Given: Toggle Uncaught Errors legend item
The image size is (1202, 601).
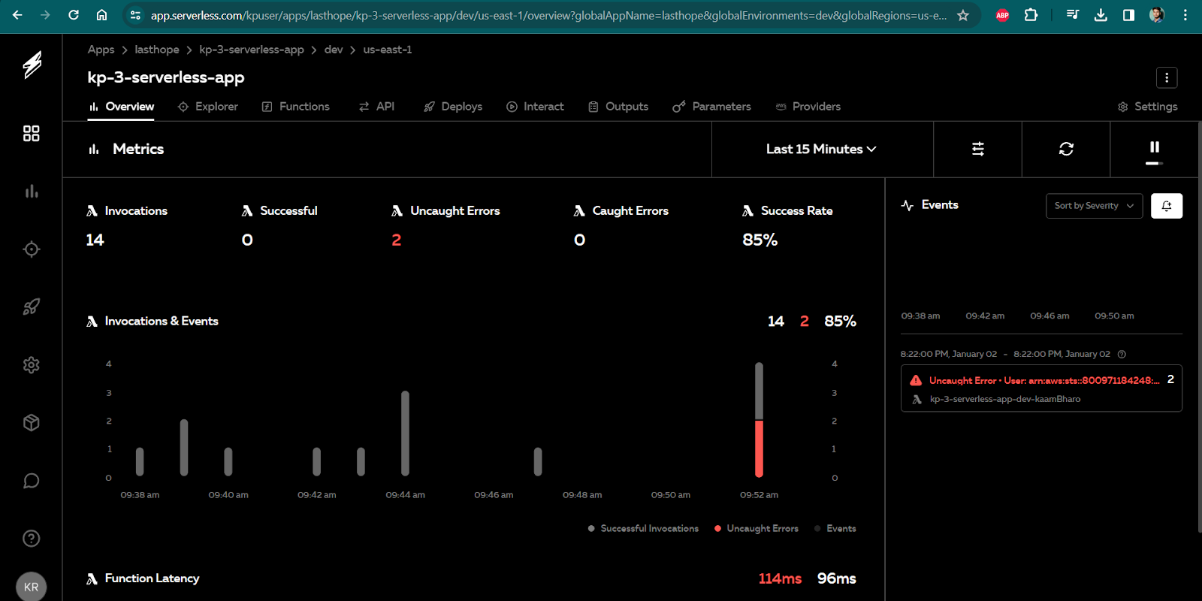Looking at the screenshot, I should tap(756, 529).
